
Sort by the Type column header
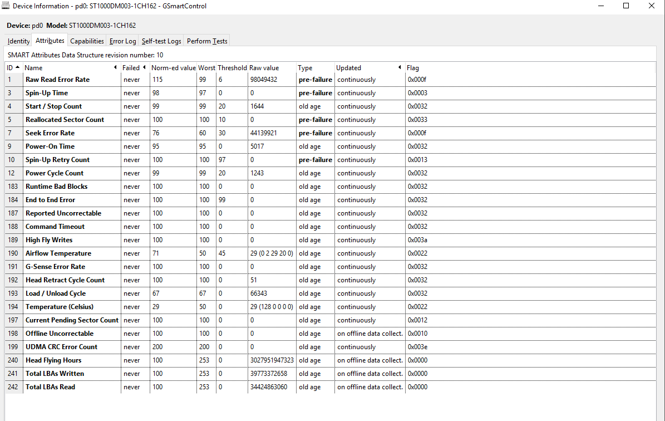point(315,68)
